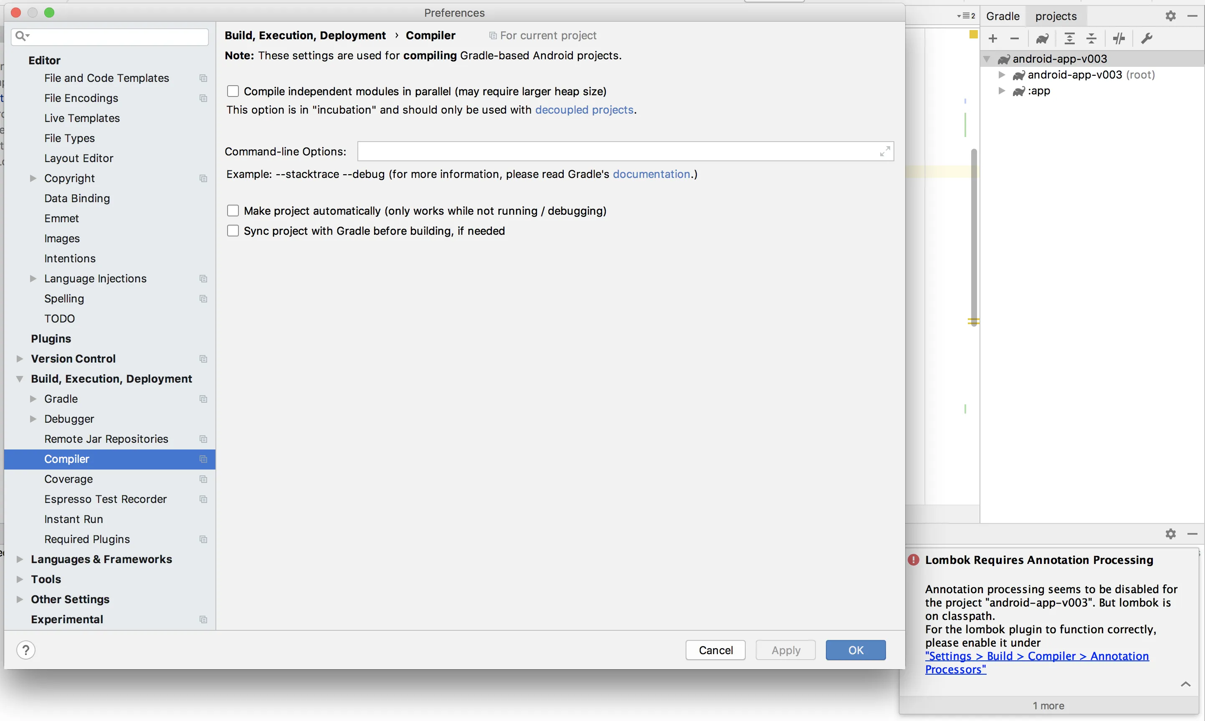The width and height of the screenshot is (1205, 721).
Task: Click the OK button
Action: [856, 650]
